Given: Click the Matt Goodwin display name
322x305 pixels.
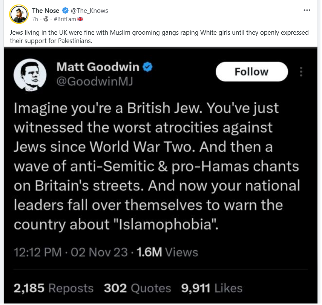Looking at the screenshot, I should (98, 67).
